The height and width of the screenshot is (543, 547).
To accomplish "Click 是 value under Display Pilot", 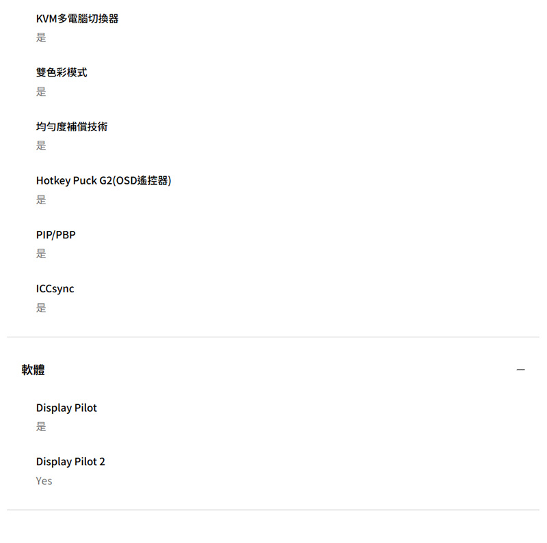I will [41, 426].
